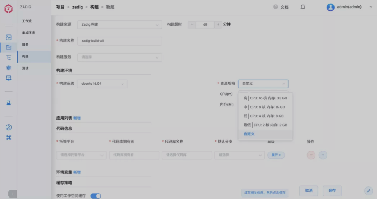Click the notification bell icon
Viewport: 377px width, 199px height.
click(303, 7)
